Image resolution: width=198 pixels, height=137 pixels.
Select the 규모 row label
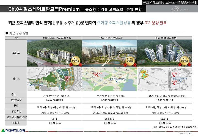16,106
